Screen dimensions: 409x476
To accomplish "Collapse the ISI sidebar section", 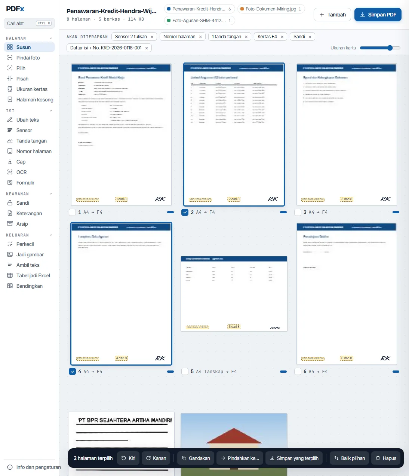I will click(51, 111).
